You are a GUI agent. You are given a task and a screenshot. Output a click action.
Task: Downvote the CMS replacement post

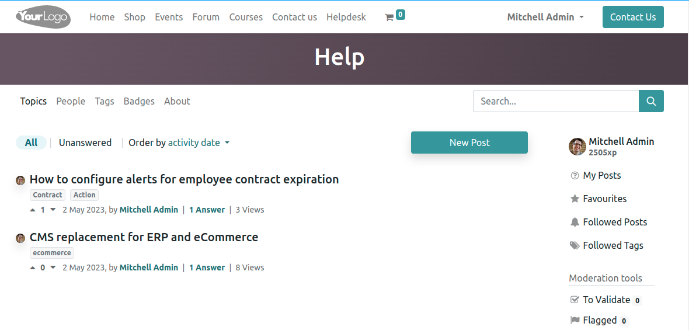pos(53,268)
